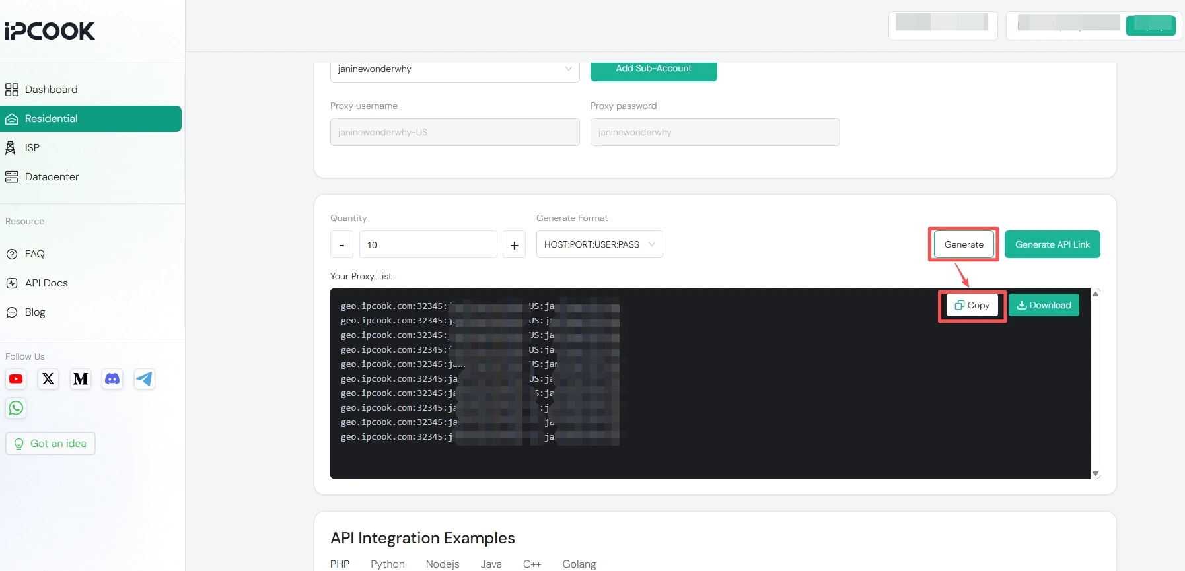Open the Discord icon link
The width and height of the screenshot is (1185, 571).
pos(112,379)
